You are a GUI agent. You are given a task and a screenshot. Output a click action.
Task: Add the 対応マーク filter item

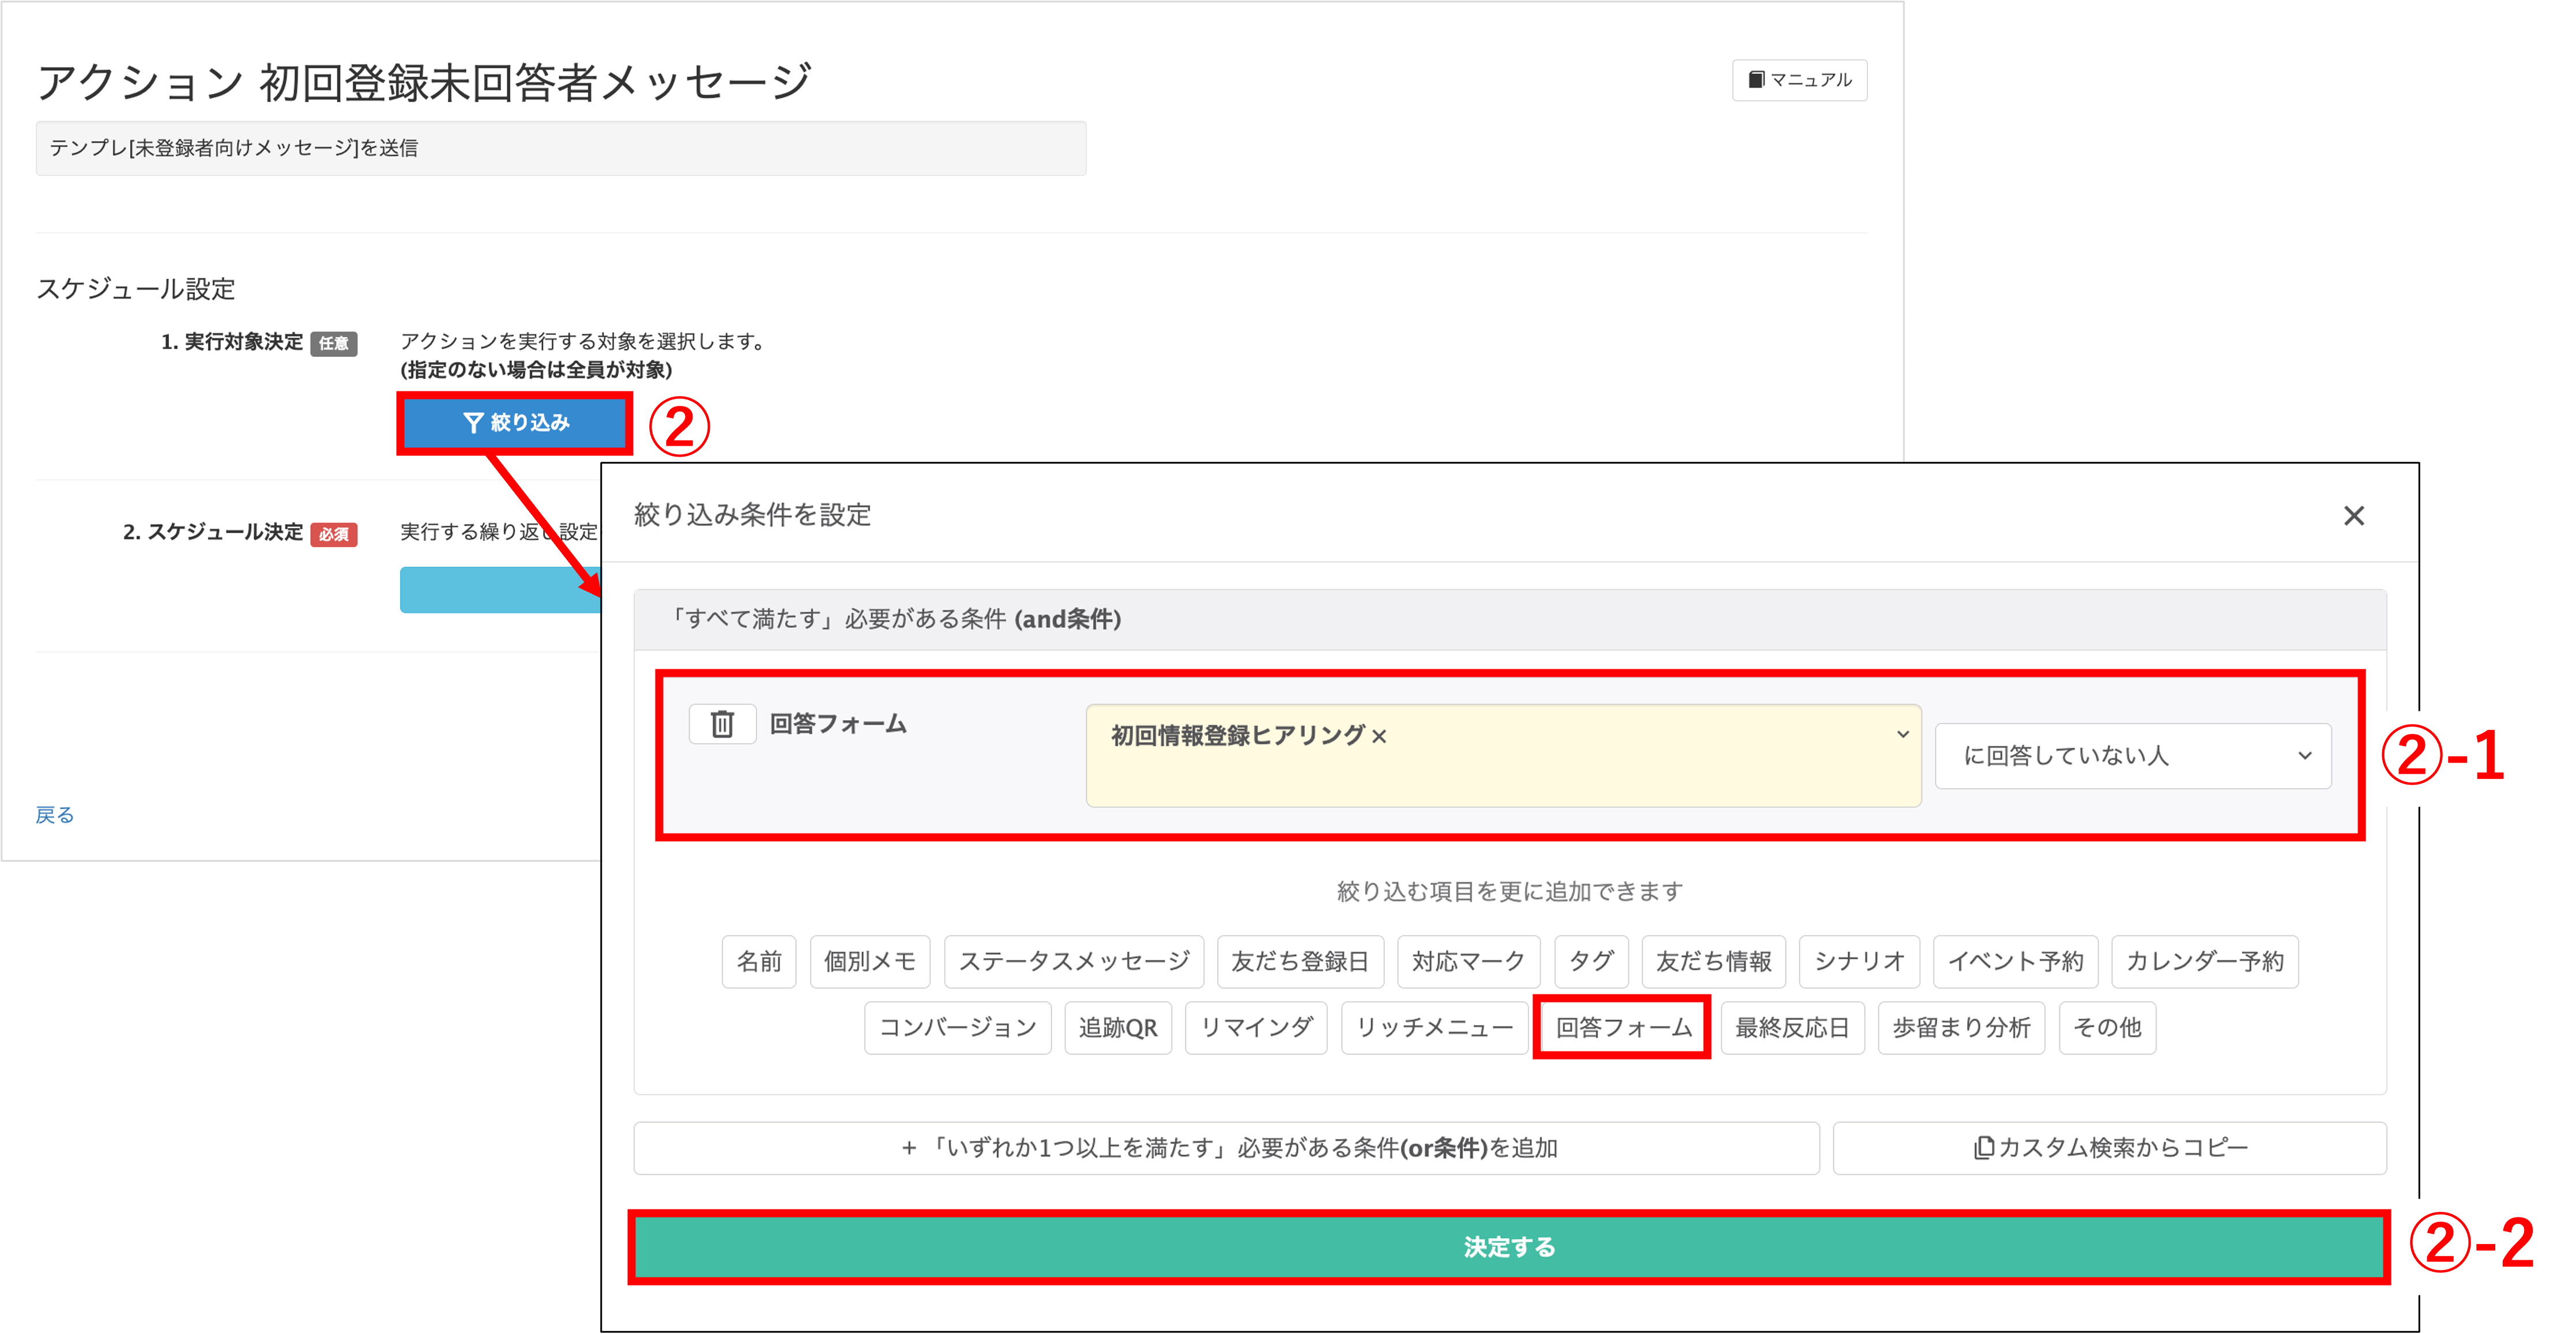(x=1468, y=962)
